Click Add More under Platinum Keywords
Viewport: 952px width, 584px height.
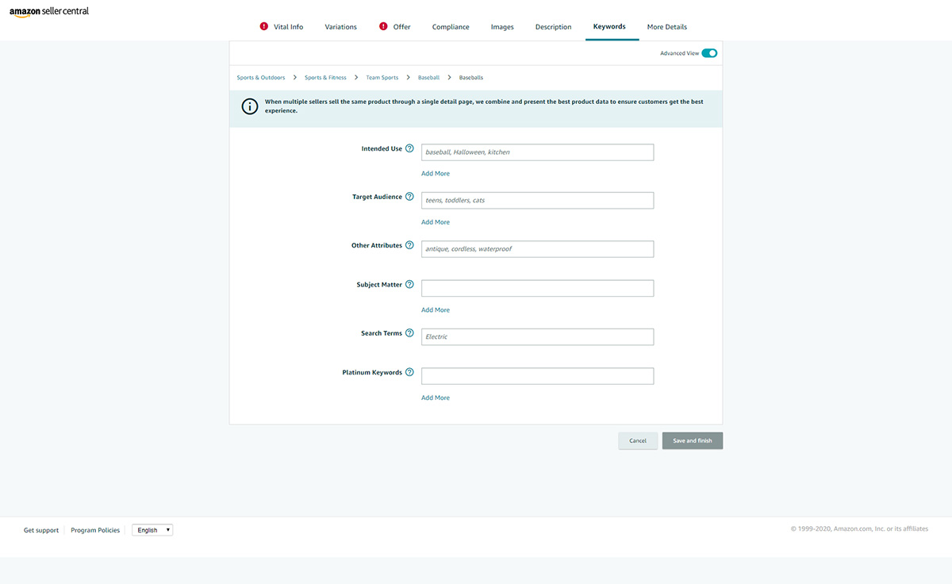(436, 398)
